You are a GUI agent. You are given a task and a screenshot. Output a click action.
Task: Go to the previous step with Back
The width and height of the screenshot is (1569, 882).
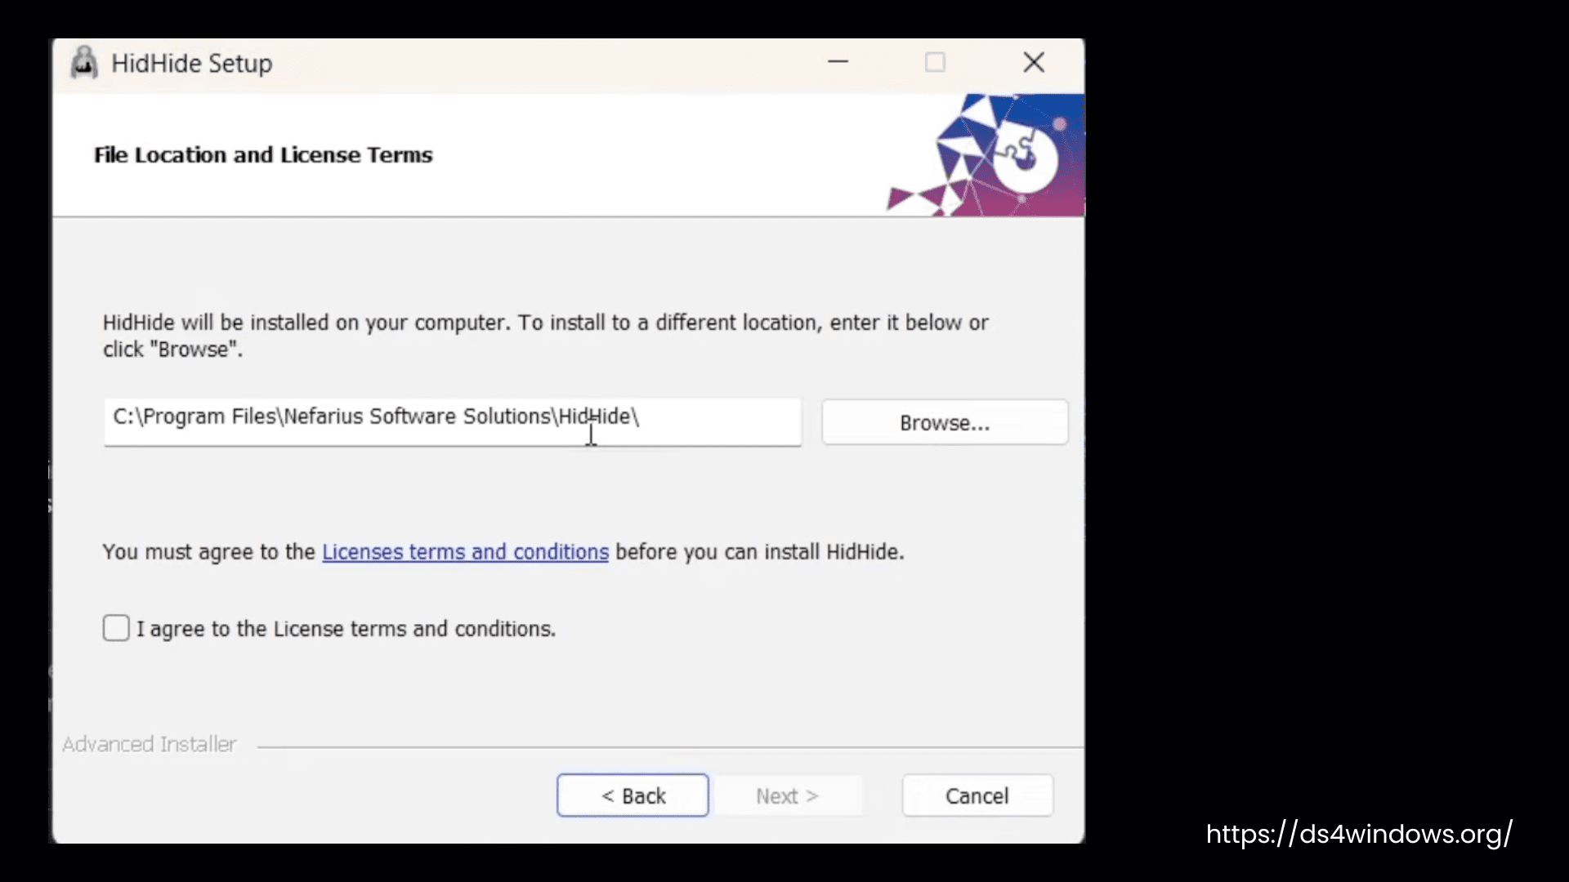click(x=633, y=795)
